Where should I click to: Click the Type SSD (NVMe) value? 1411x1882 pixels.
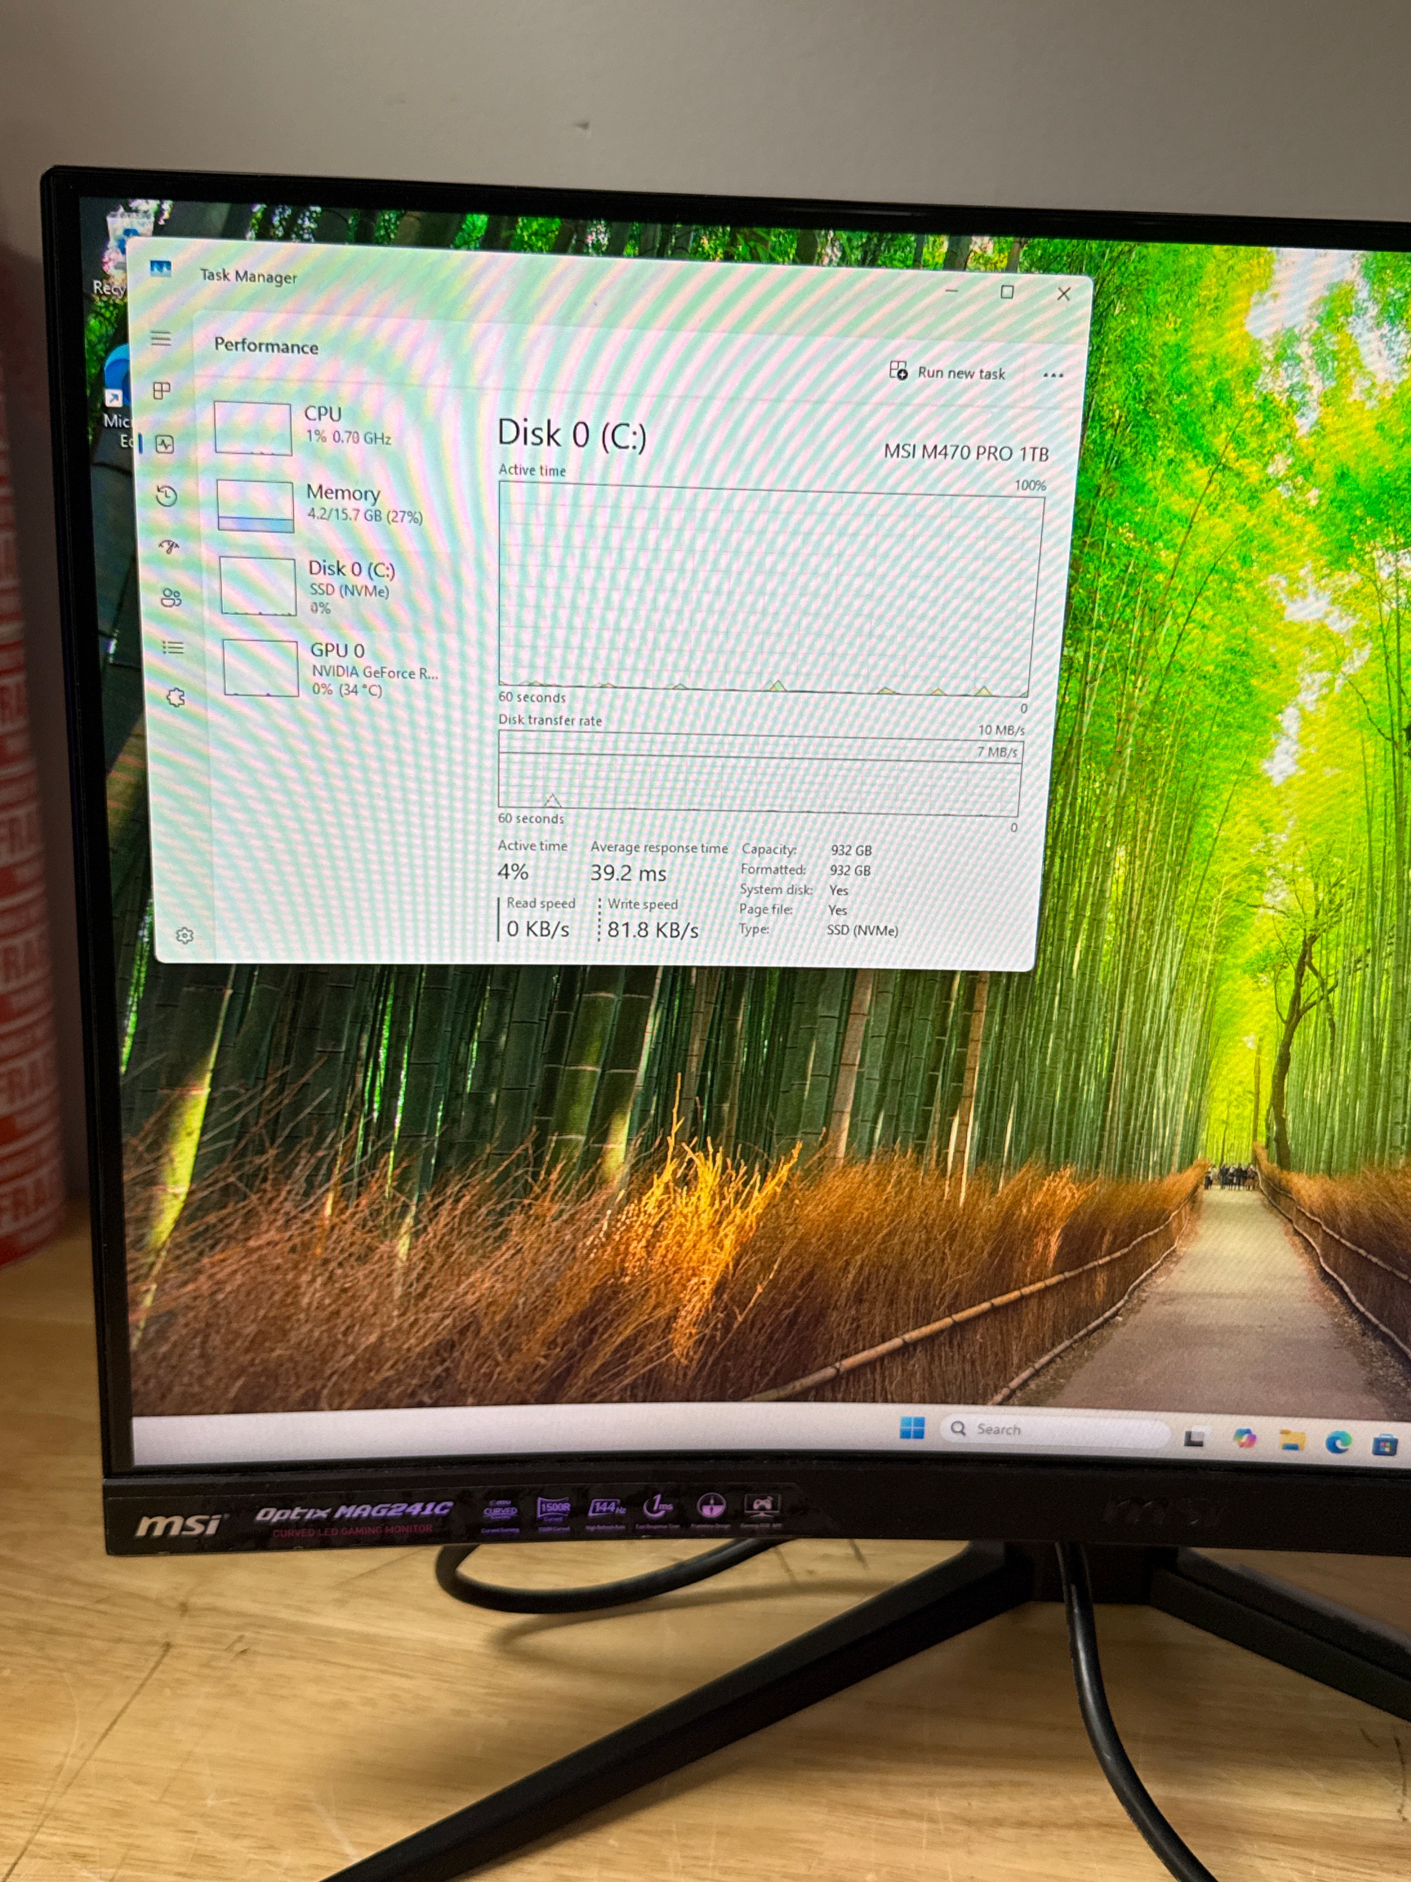[x=862, y=930]
